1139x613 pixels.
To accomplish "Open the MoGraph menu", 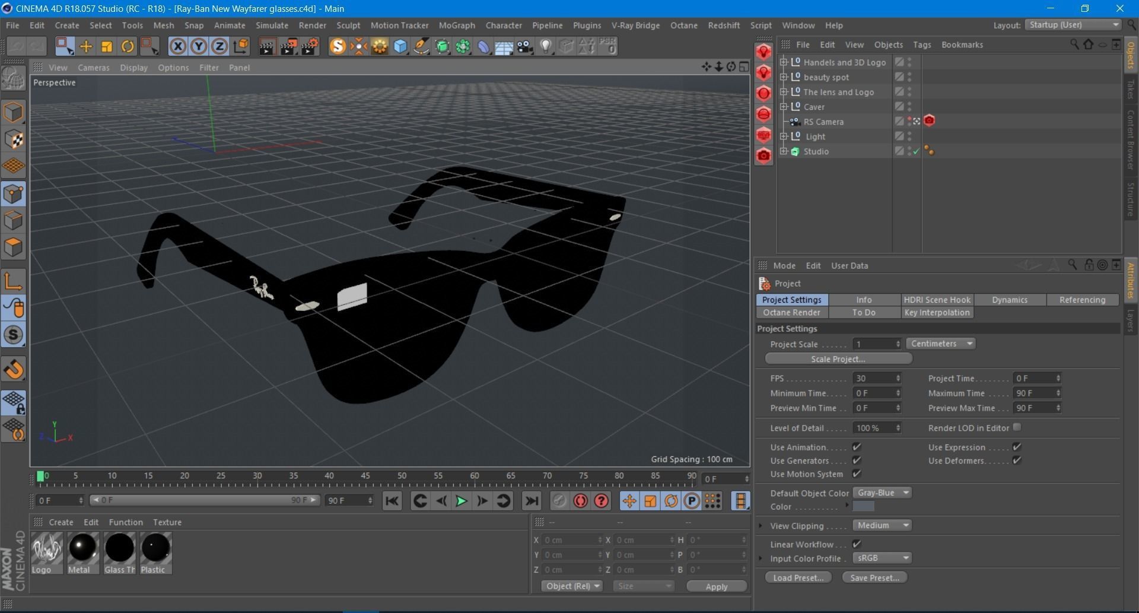I will (x=457, y=26).
